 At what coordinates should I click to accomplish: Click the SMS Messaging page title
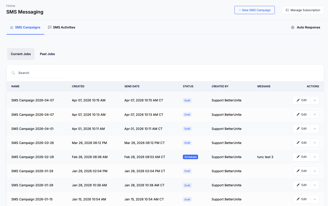[x=25, y=12]
